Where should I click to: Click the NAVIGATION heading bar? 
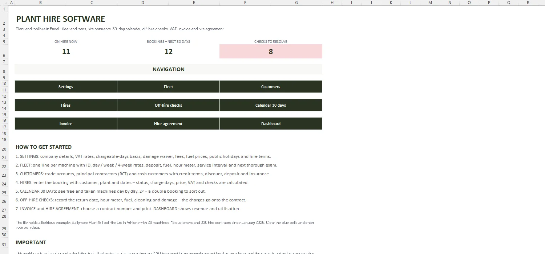coord(168,69)
